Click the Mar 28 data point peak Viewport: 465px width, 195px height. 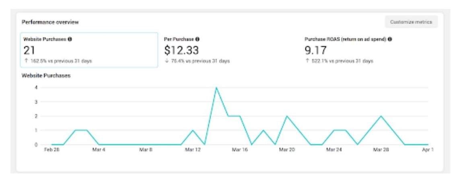381,116
